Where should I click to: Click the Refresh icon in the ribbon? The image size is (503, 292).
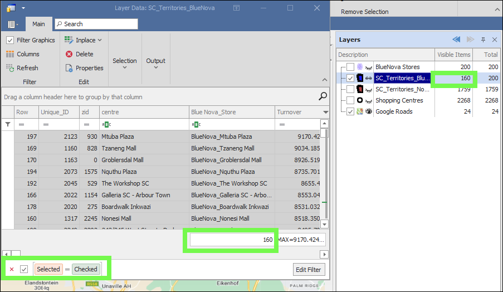[x=10, y=68]
